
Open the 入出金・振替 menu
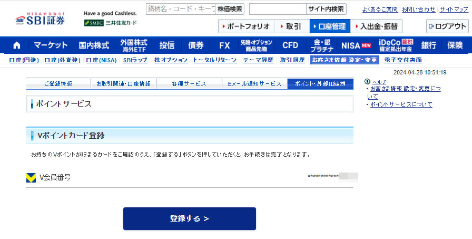376,26
